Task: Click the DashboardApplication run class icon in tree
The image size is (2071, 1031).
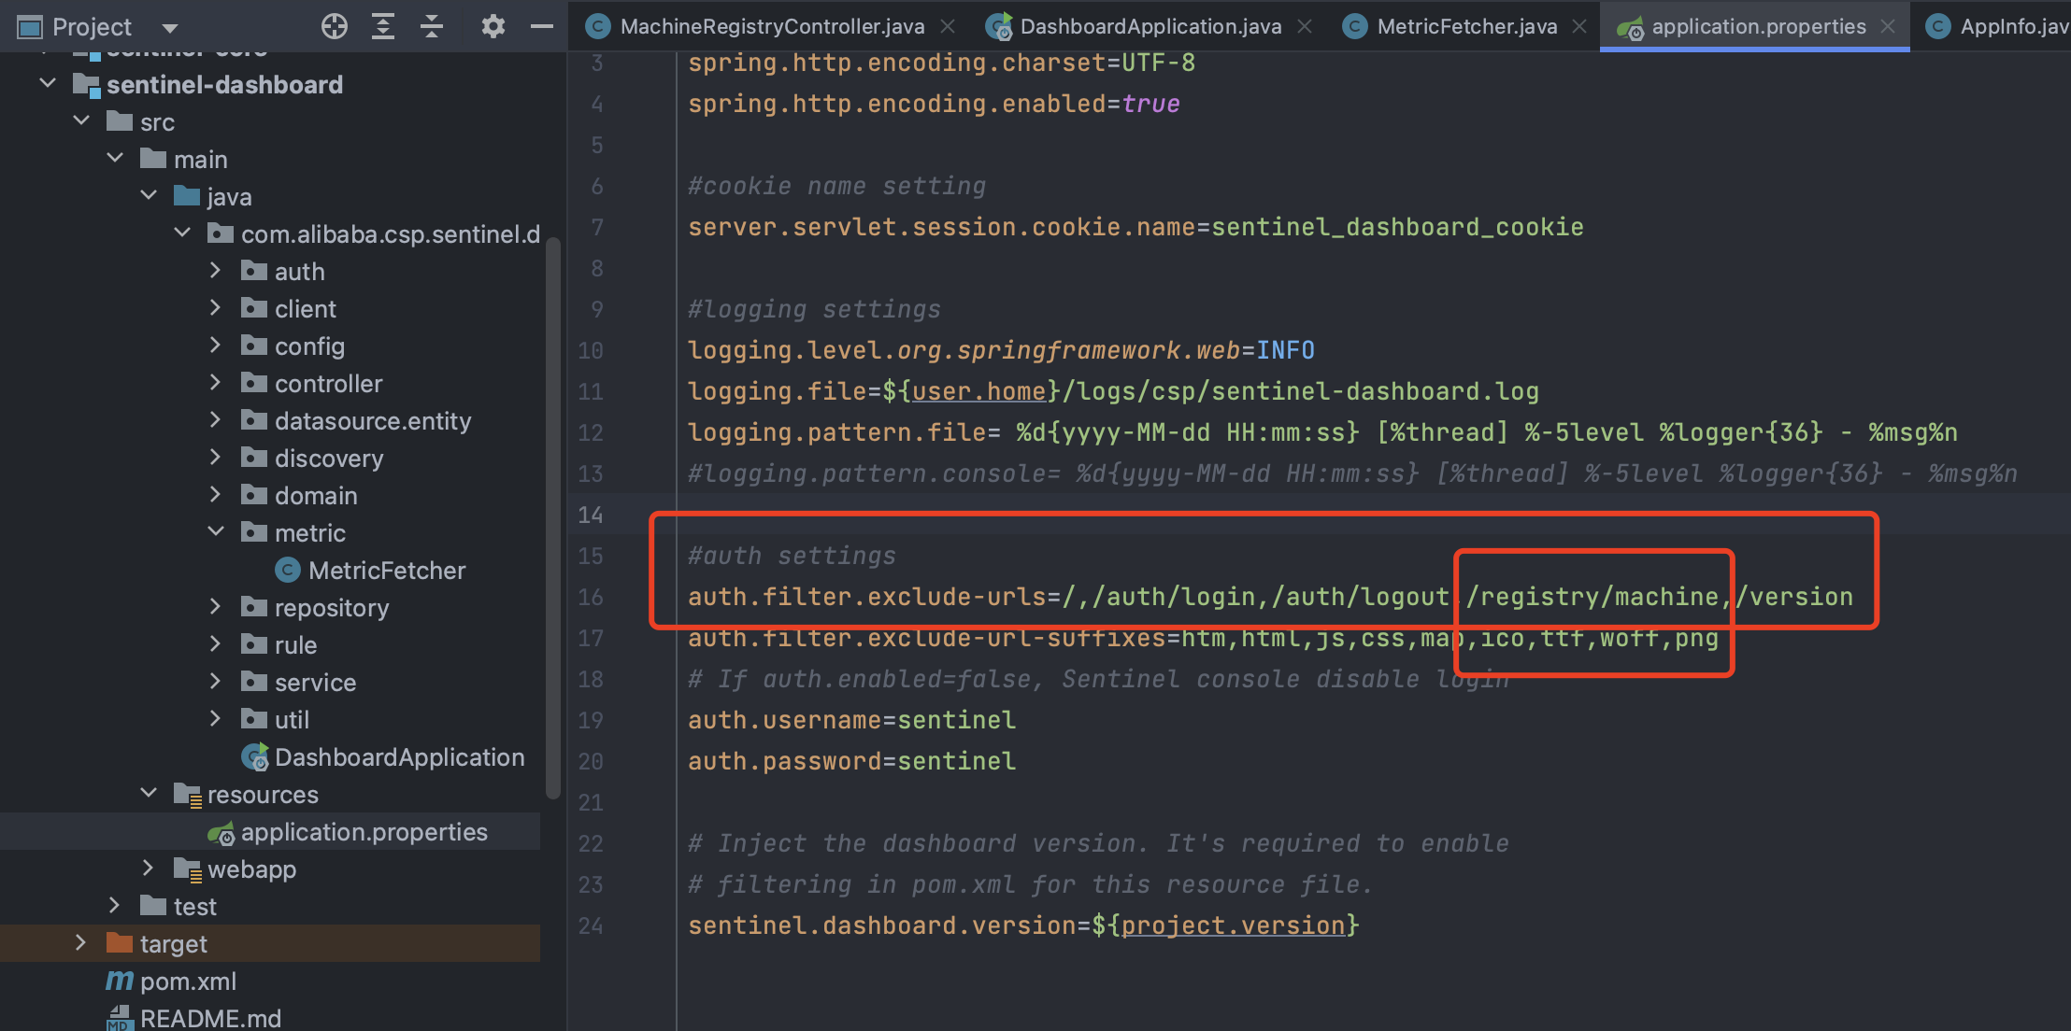Action: pos(255,756)
